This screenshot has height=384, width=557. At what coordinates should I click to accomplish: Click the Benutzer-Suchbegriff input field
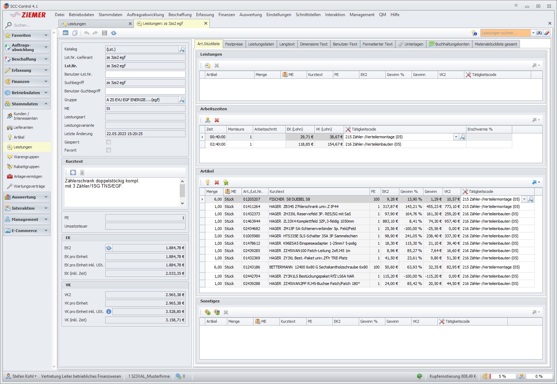[x=145, y=91]
